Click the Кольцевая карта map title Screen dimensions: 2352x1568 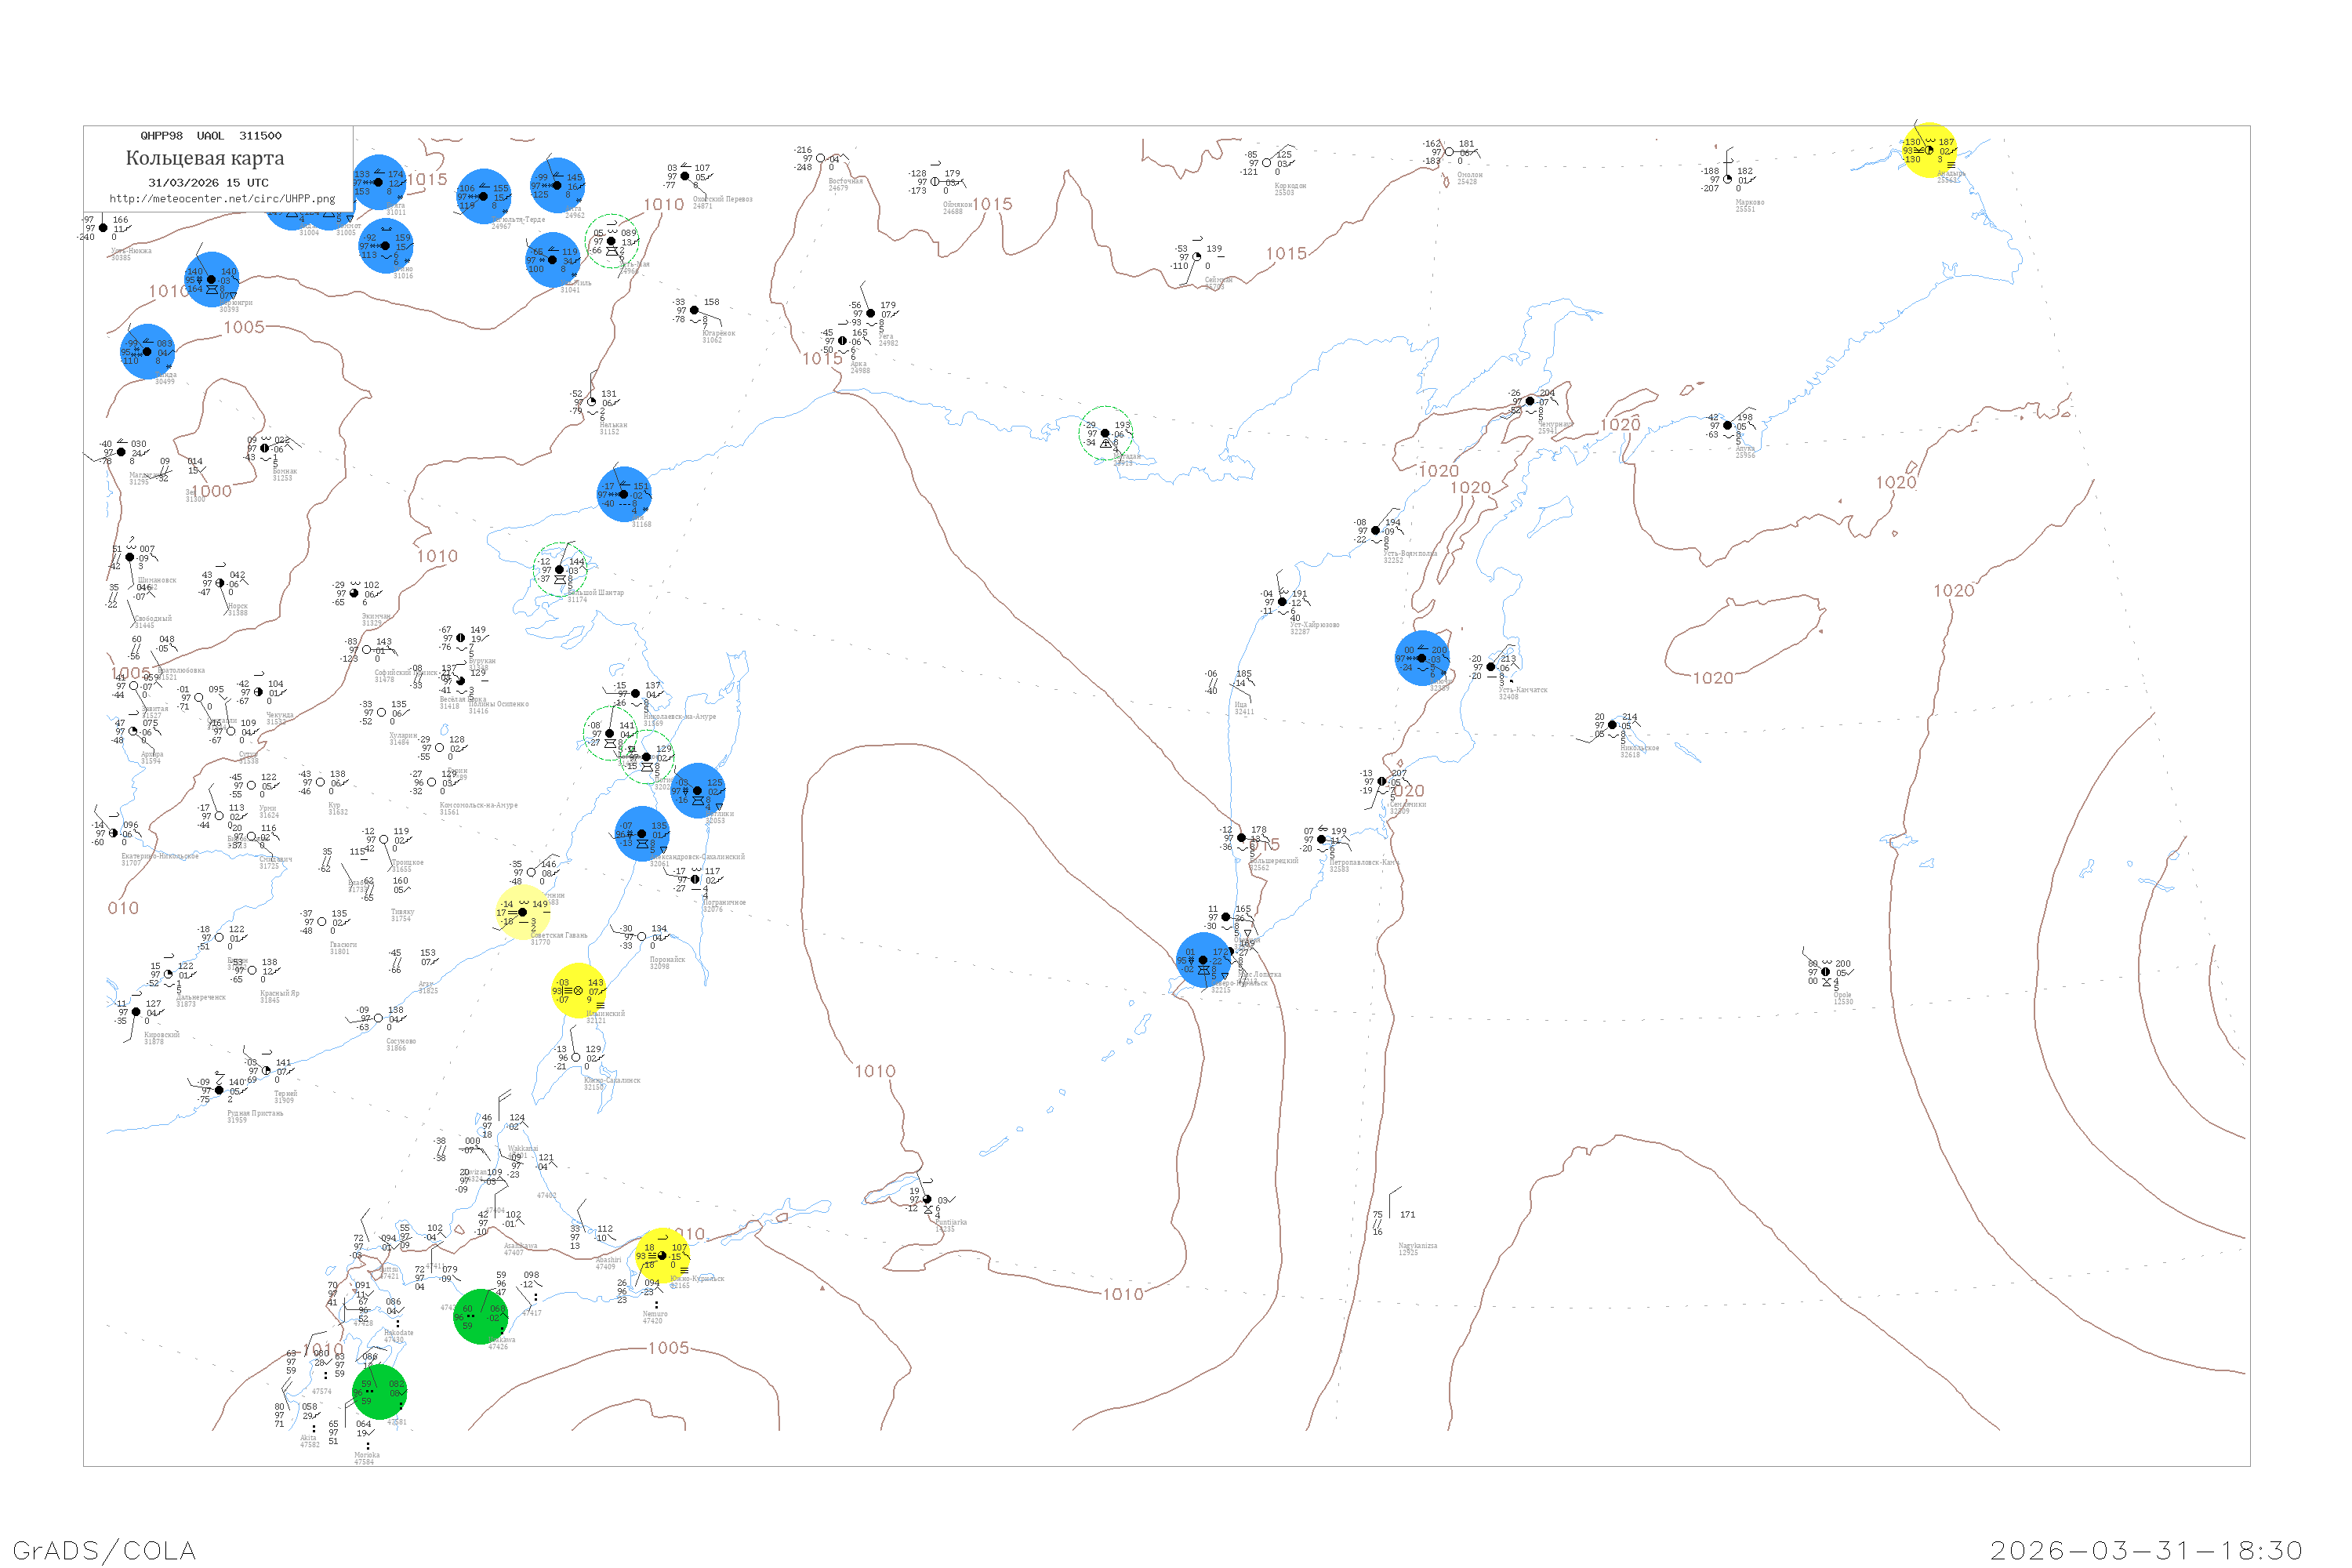coord(205,158)
